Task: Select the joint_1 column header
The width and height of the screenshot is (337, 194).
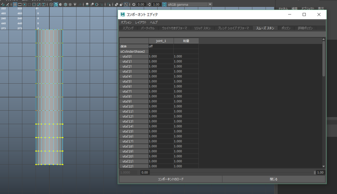Action: [161, 41]
